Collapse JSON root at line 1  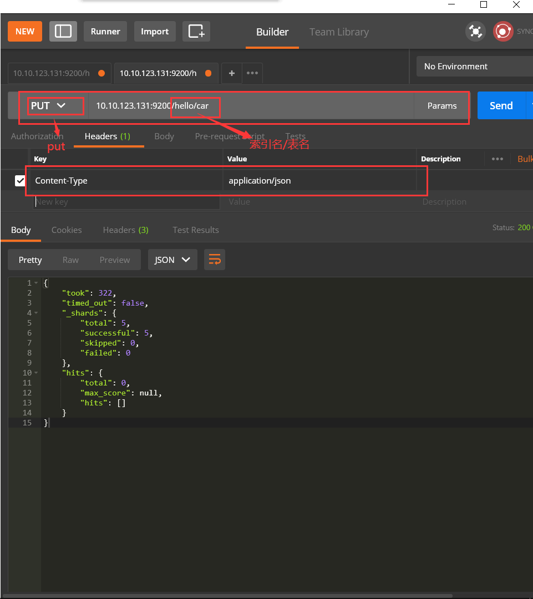coord(36,283)
